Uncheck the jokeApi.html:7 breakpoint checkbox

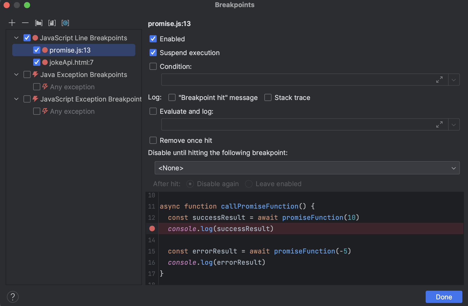[37, 62]
